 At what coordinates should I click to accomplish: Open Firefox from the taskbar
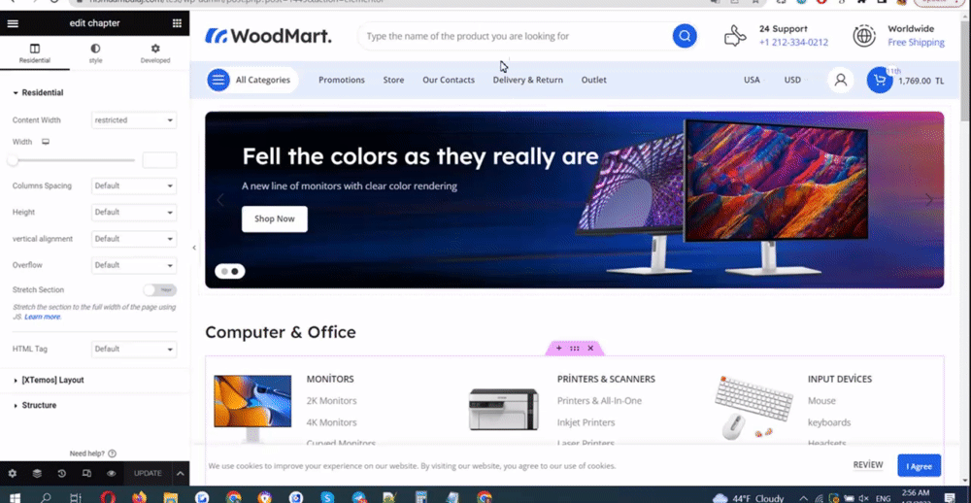(139, 497)
